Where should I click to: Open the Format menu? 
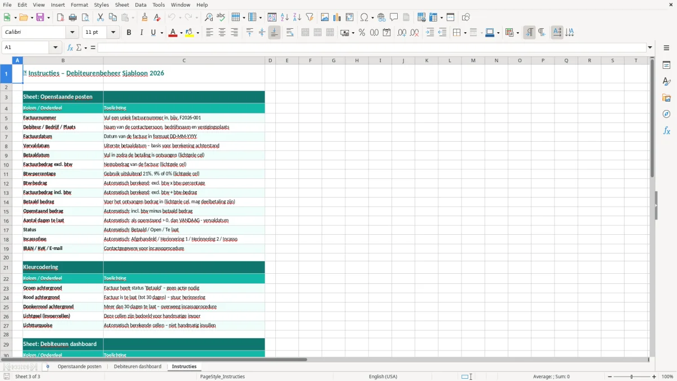[79, 5]
